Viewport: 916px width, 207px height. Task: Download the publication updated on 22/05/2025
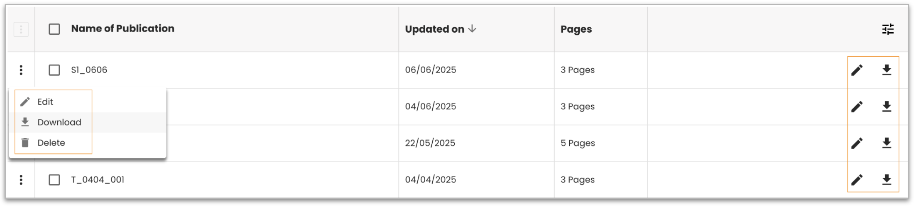click(887, 143)
